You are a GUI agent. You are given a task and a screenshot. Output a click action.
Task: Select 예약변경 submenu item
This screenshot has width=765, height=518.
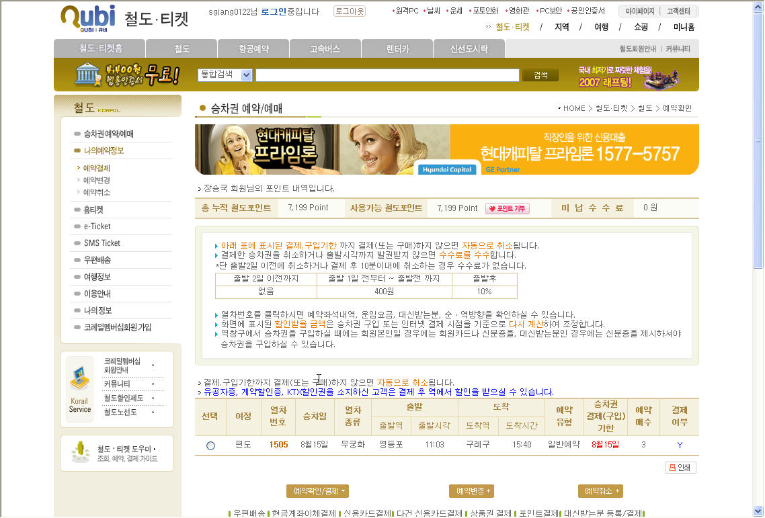click(x=97, y=180)
